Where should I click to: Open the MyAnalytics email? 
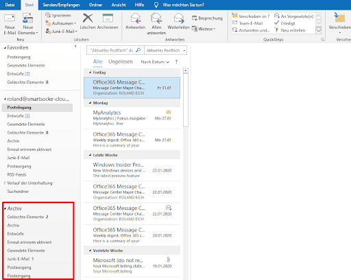coord(132,118)
